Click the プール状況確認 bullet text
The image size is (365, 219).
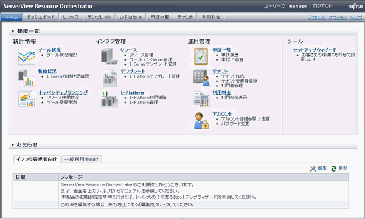61,55
